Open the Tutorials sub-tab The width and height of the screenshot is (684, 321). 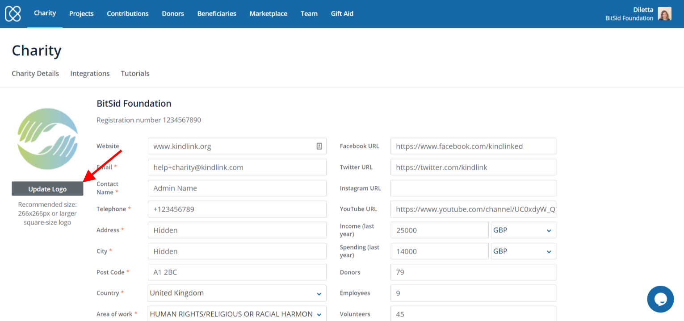tap(135, 73)
